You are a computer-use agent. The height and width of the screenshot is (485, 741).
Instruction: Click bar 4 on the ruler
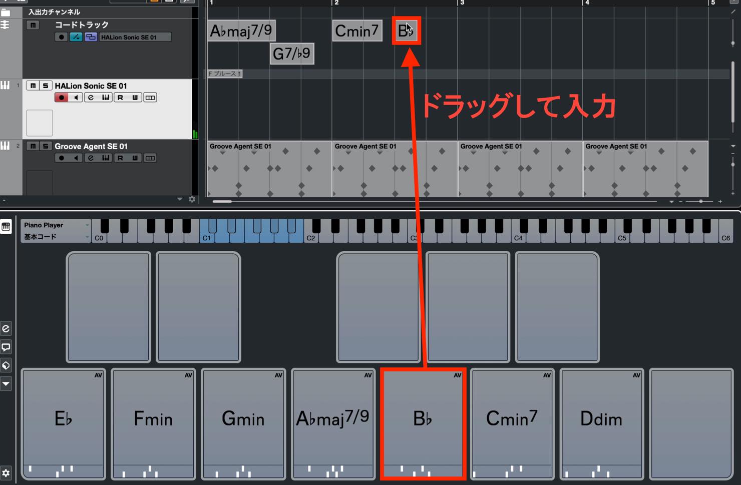pyautogui.click(x=587, y=3)
